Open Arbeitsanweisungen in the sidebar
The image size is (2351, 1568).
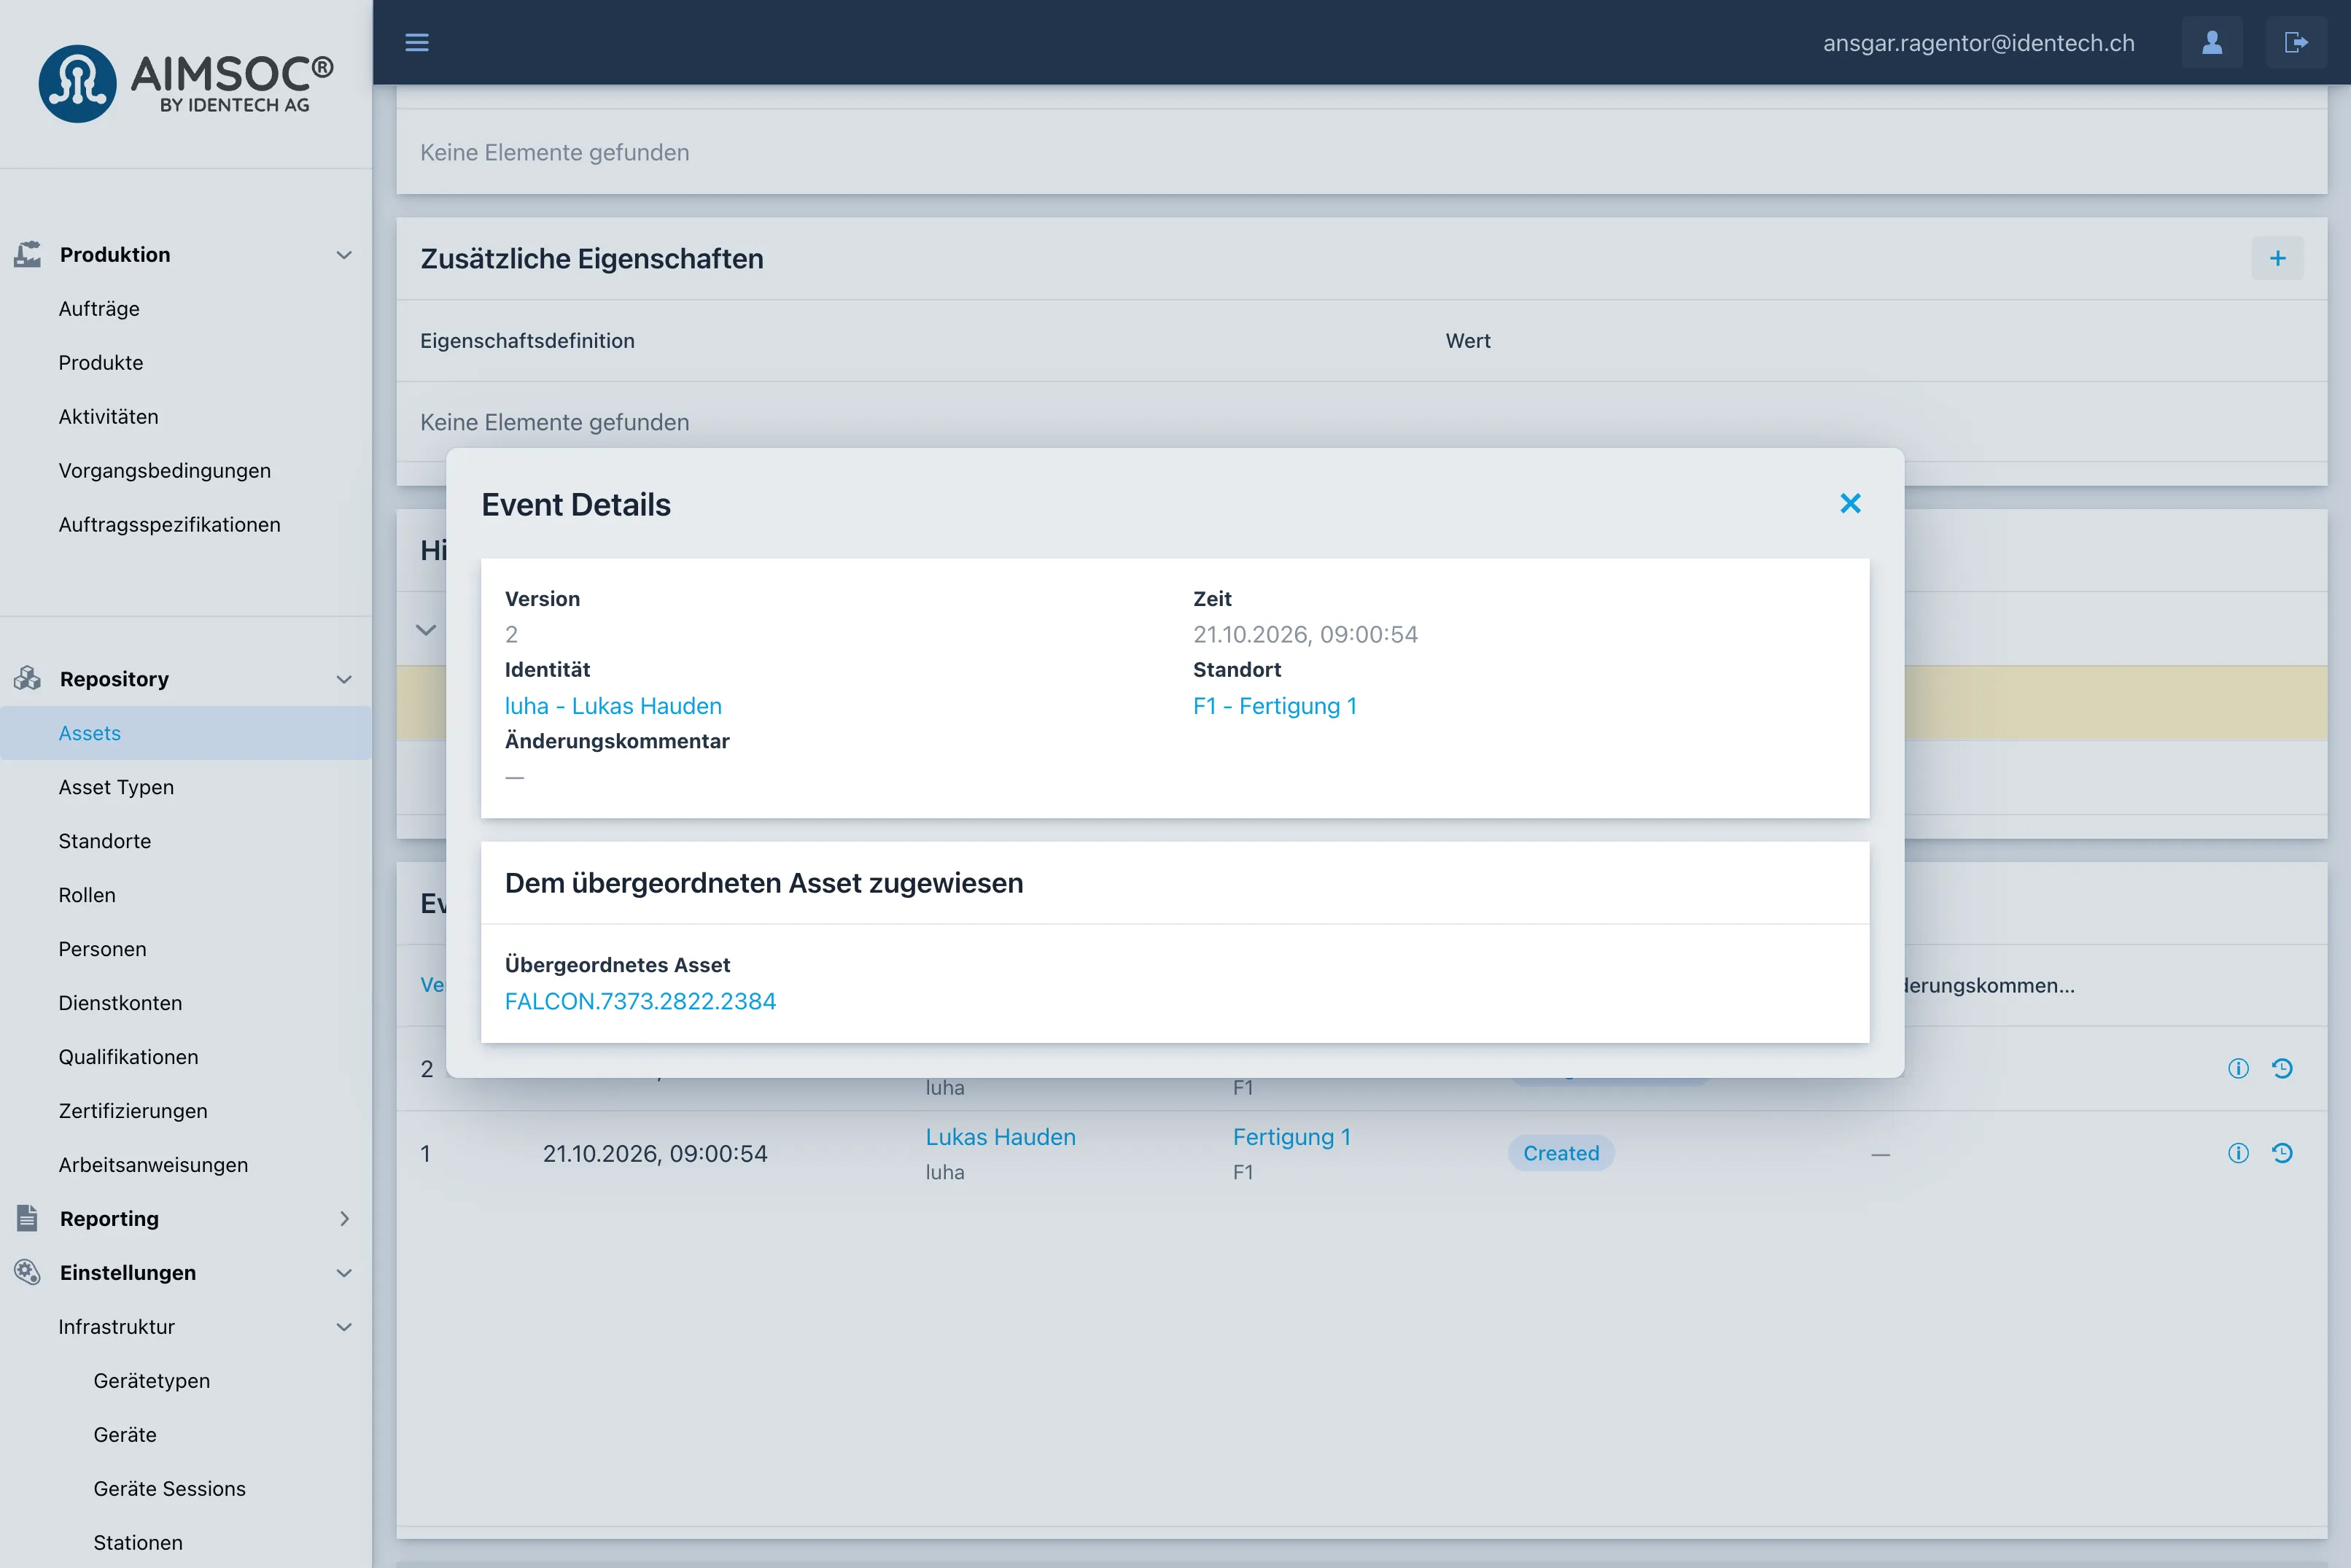[x=153, y=1165]
